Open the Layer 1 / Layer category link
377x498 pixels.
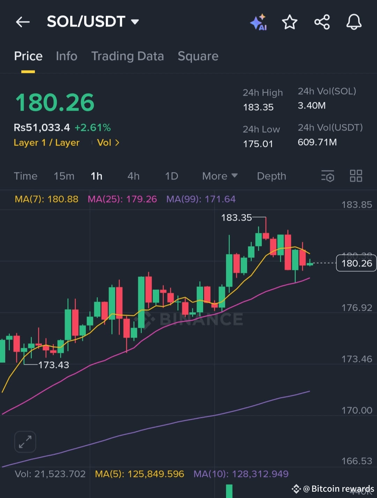coord(47,143)
